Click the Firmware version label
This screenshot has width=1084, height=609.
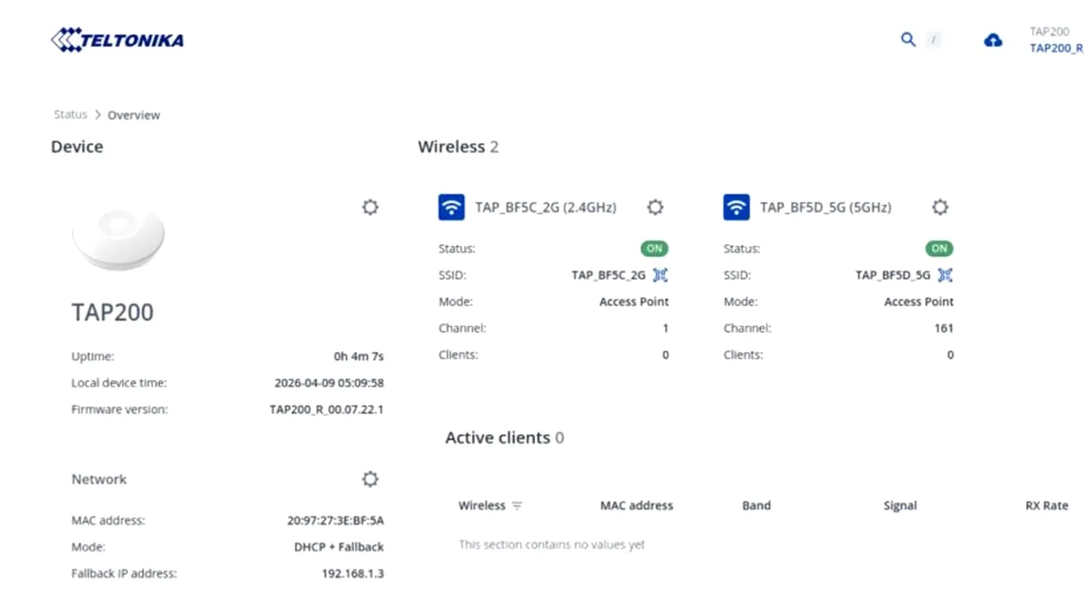pyautogui.click(x=119, y=409)
